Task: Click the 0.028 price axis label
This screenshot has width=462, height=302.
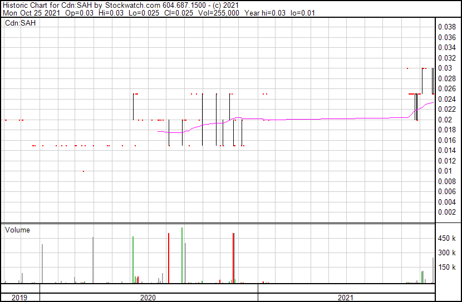Action: coord(446,78)
